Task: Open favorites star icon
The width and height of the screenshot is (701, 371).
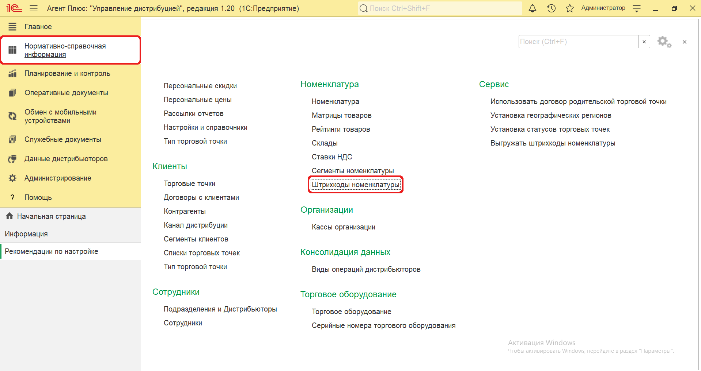Action: 569,8
